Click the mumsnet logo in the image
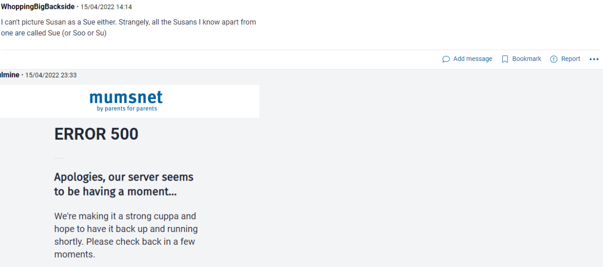603x267 pixels. (x=126, y=97)
